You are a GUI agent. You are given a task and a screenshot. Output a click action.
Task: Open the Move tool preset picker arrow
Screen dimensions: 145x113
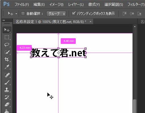16,14
